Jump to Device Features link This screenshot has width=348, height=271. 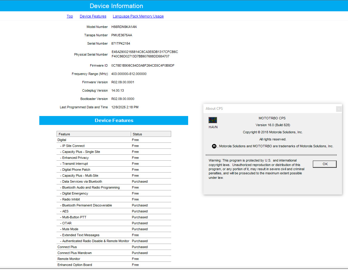point(93,16)
